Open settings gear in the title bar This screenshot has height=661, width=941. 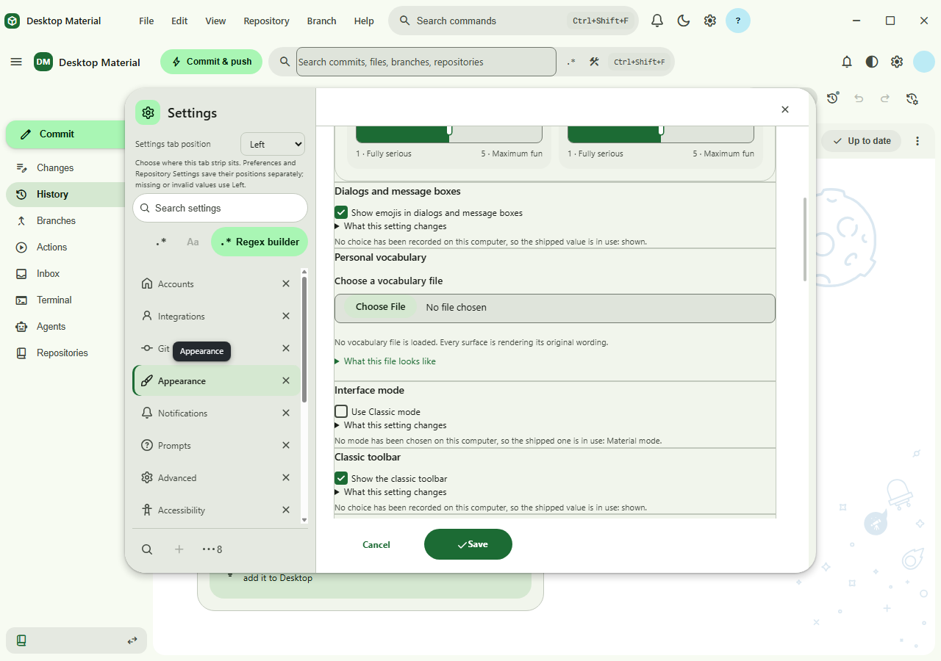click(710, 21)
